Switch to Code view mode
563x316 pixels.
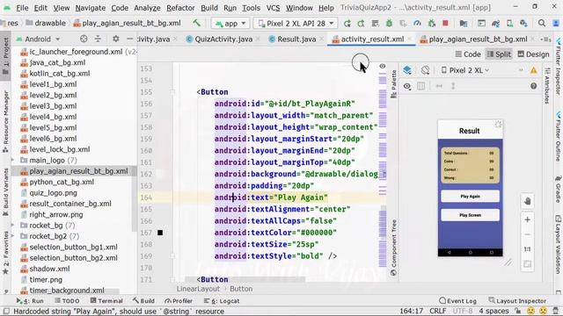tap(468, 54)
